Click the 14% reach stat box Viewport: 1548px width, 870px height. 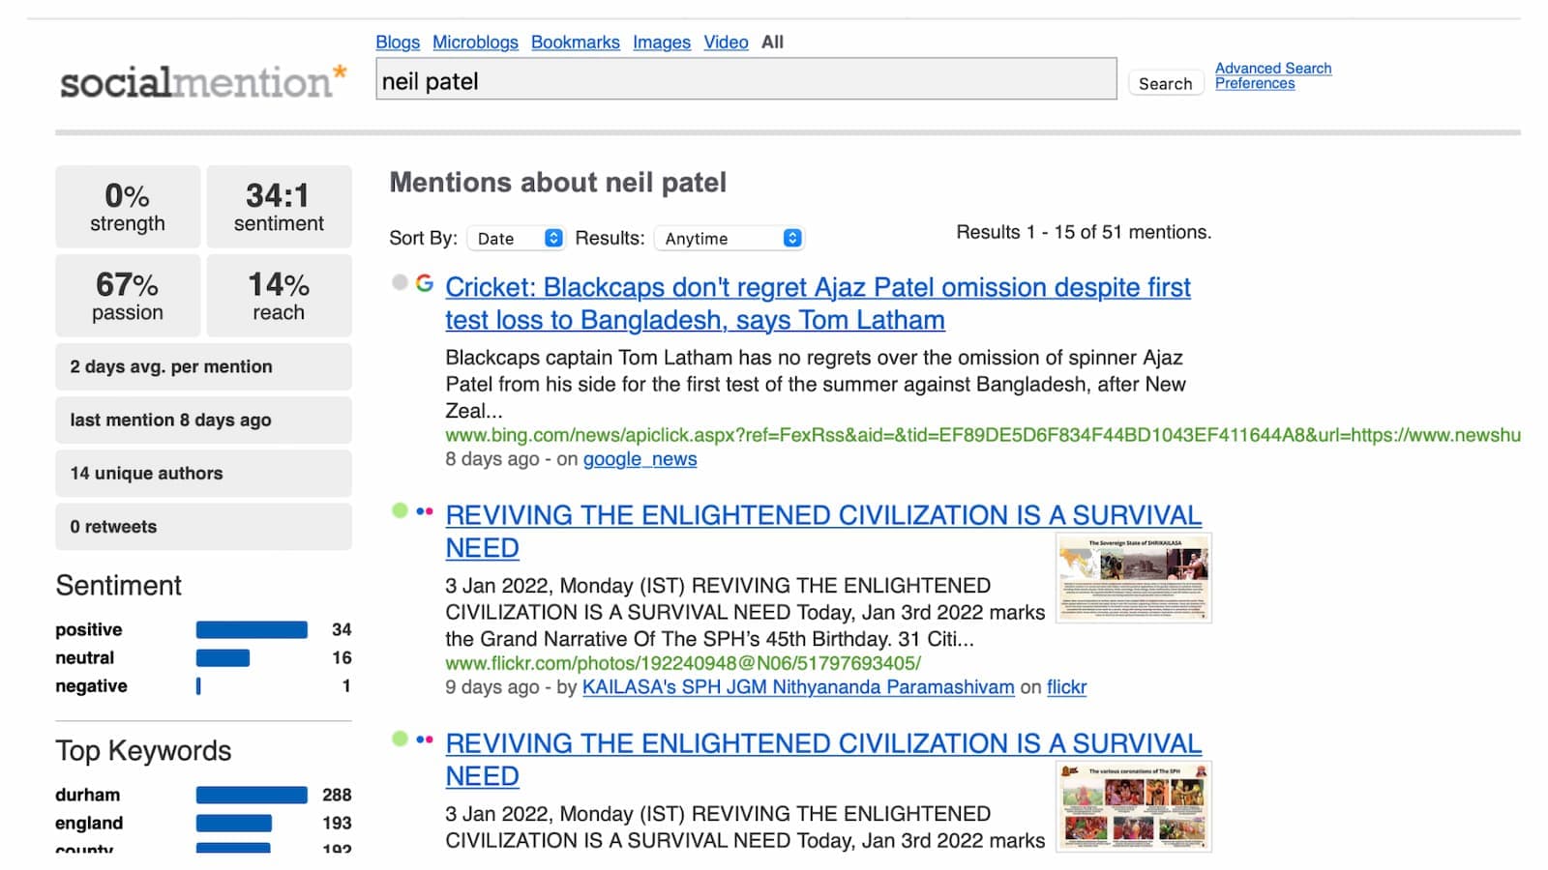coord(279,296)
